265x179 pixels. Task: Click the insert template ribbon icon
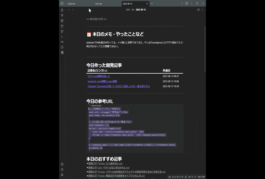[62, 31]
